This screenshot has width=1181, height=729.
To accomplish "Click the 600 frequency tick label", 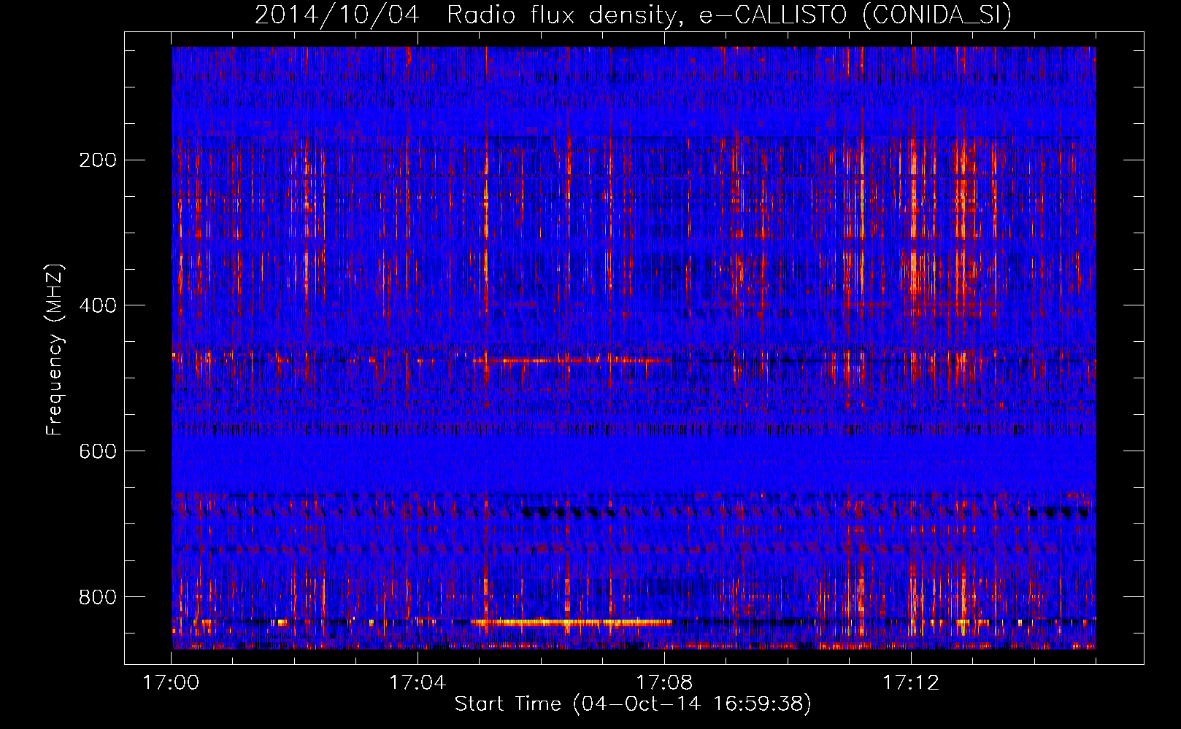I will click(x=97, y=451).
